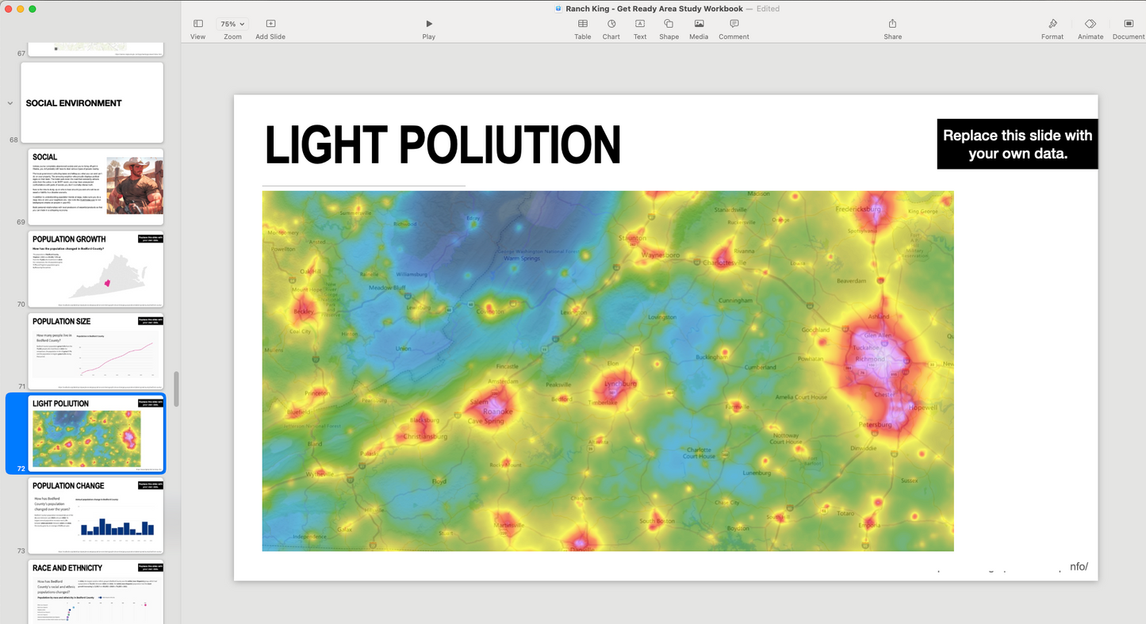
Task: Click the document title Ranch King workbook
Action: pyautogui.click(x=654, y=9)
